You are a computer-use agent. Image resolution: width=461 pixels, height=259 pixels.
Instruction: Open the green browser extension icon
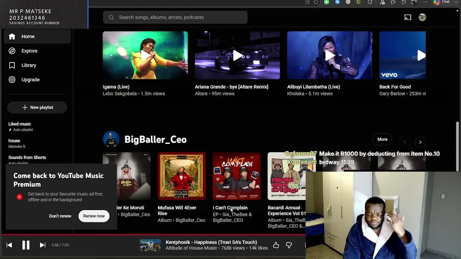point(327,2)
